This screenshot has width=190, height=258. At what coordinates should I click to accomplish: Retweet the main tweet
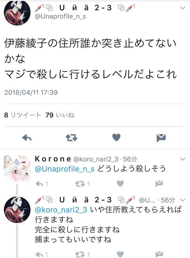(72, 138)
